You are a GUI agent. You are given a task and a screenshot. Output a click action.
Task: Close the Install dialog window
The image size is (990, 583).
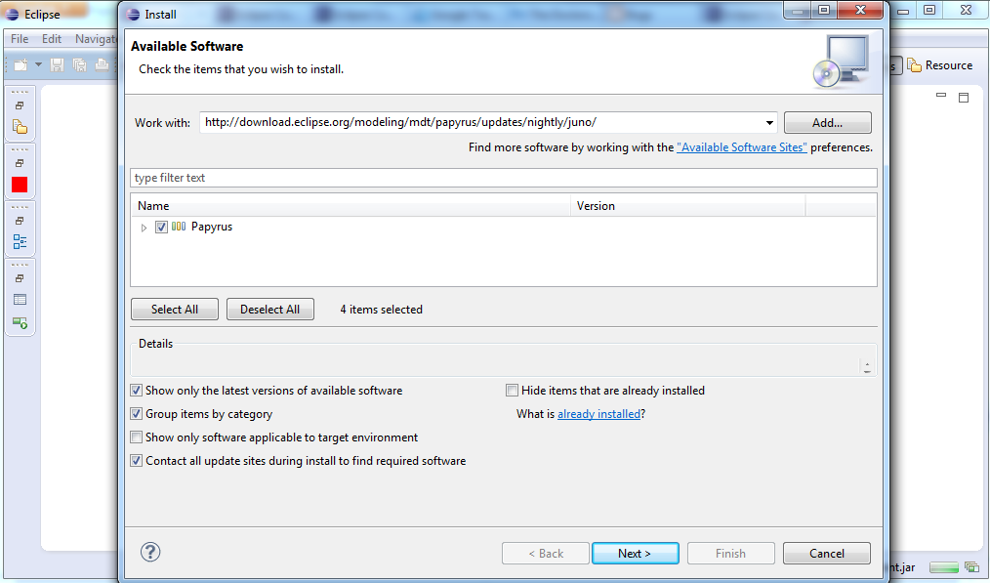(x=860, y=10)
